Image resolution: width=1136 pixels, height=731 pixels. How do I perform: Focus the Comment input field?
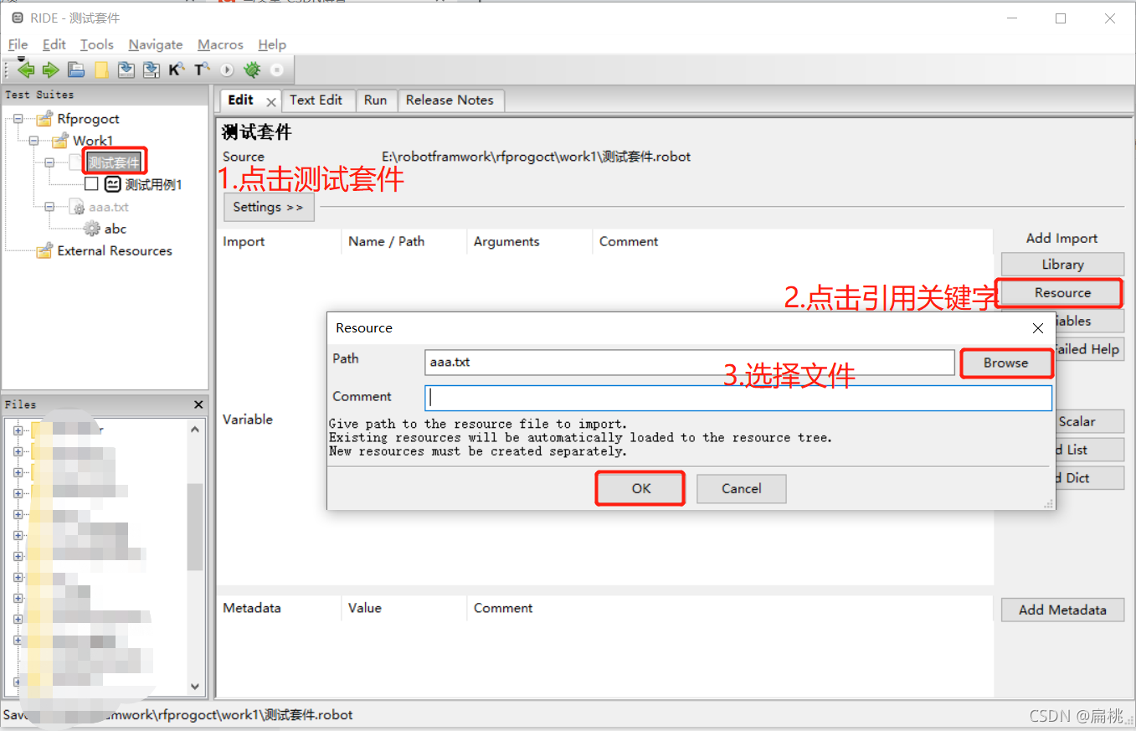click(x=737, y=397)
